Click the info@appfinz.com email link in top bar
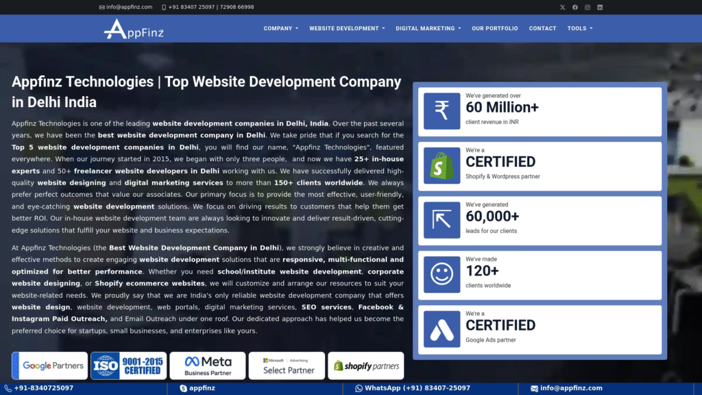 pos(129,7)
